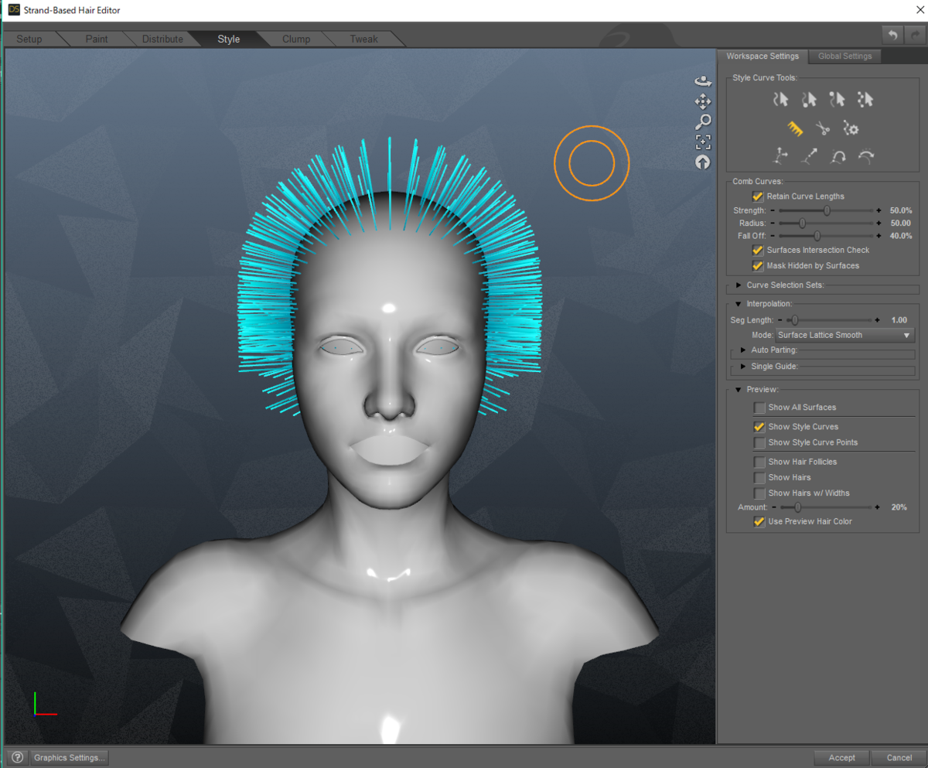The width and height of the screenshot is (928, 768).
Task: Open the curve edit settings gear tool
Action: tap(851, 128)
